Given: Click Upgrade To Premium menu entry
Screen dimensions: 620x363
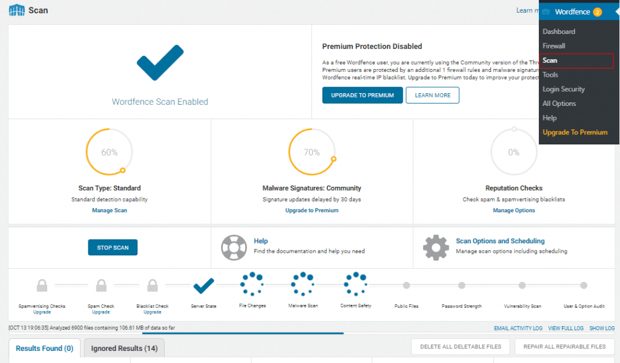Looking at the screenshot, I should 575,132.
